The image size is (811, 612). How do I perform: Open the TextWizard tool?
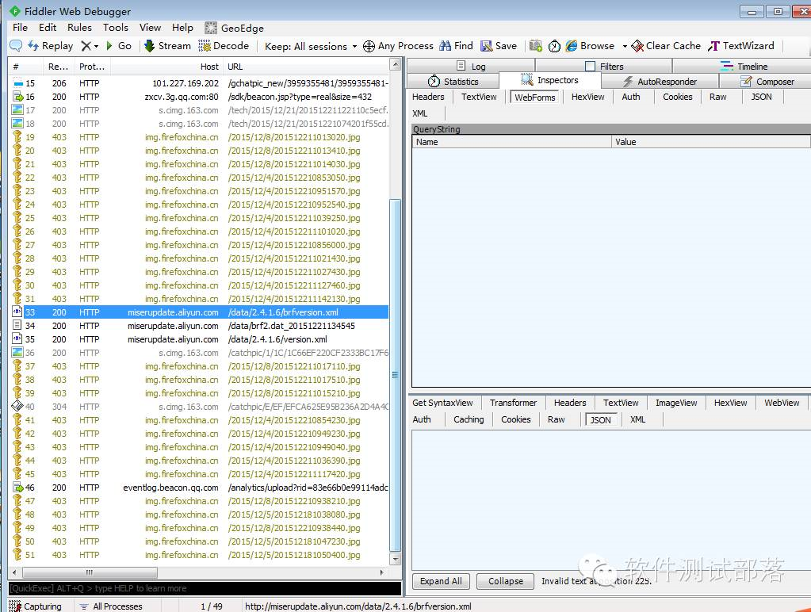(741, 46)
